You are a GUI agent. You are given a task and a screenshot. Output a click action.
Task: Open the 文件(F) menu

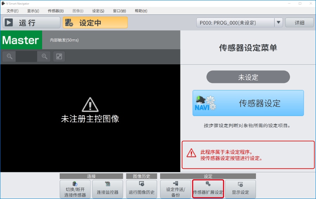(x=13, y=11)
